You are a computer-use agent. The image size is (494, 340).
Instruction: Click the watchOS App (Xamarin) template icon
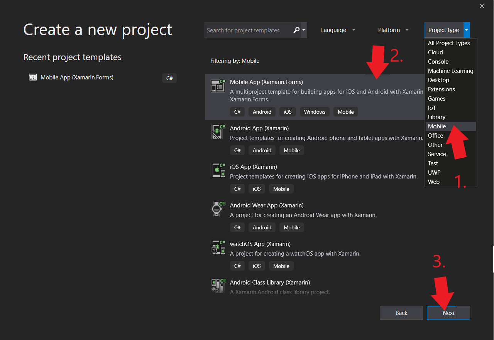(218, 247)
